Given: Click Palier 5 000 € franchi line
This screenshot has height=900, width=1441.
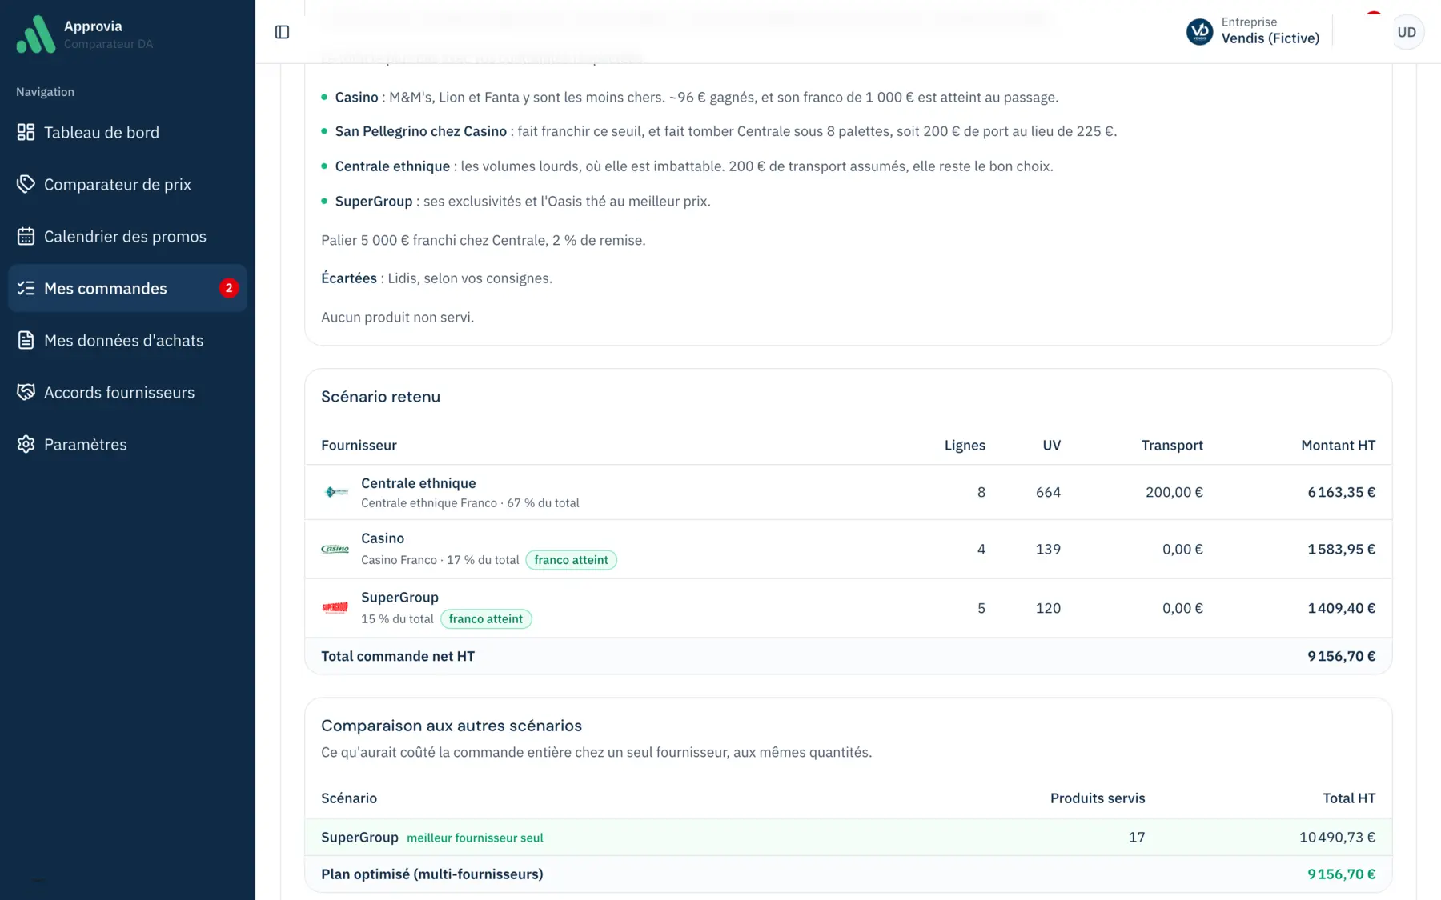Looking at the screenshot, I should point(483,241).
